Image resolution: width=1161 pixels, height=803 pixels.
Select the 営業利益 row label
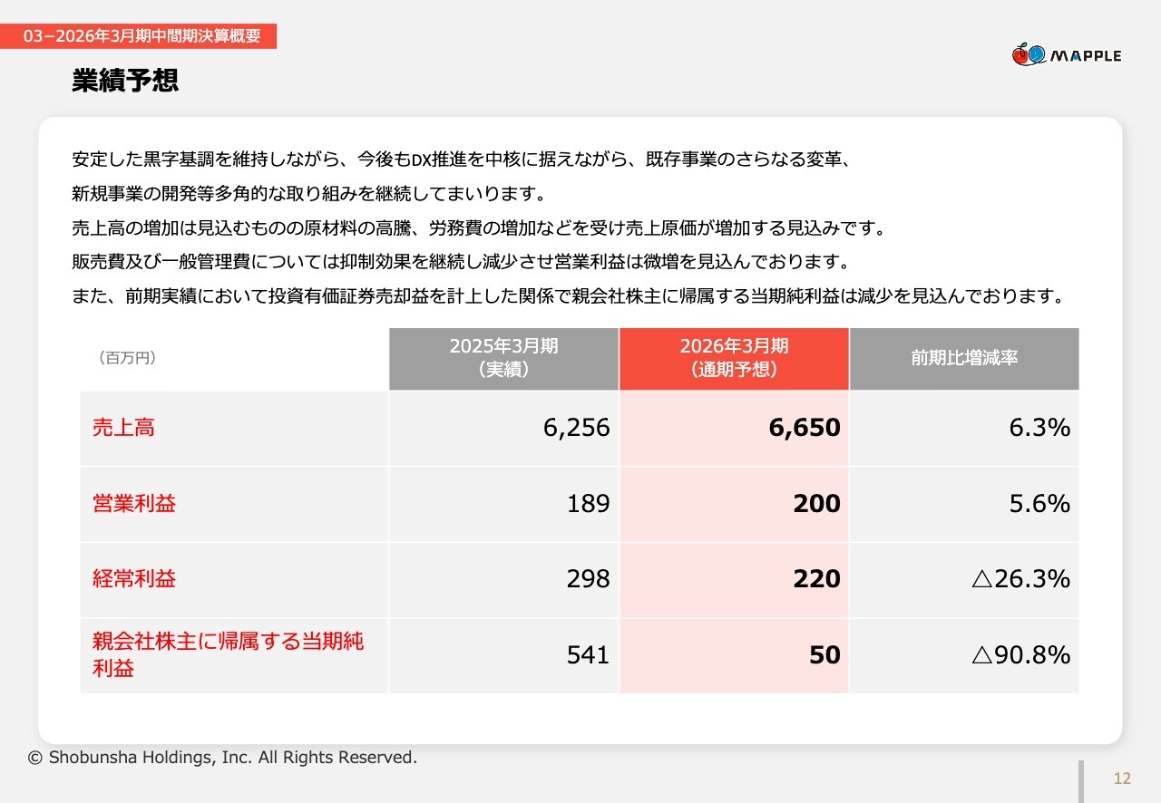click(134, 504)
